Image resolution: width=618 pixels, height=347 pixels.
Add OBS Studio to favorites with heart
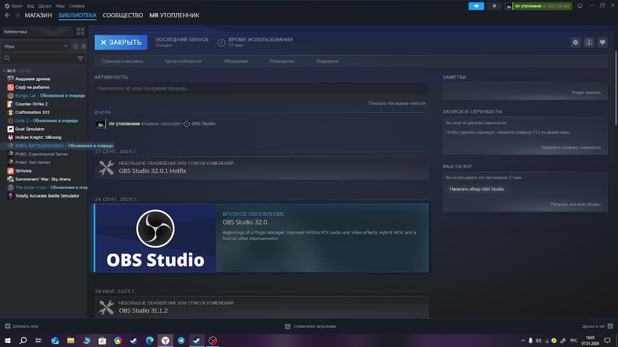(603, 42)
